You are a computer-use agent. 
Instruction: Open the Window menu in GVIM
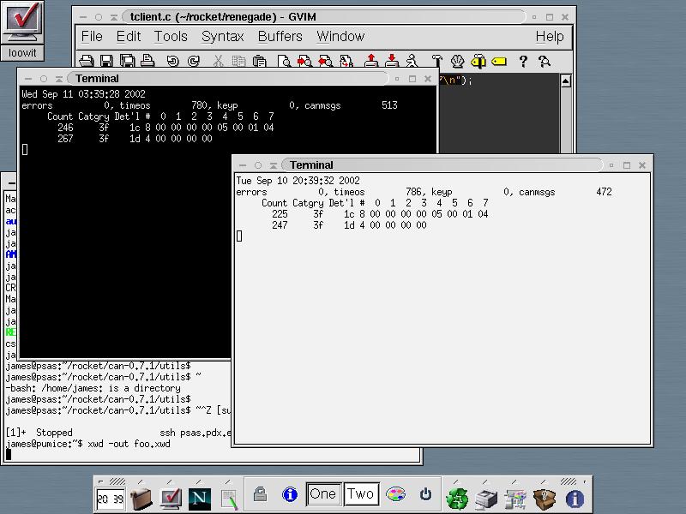pos(340,36)
